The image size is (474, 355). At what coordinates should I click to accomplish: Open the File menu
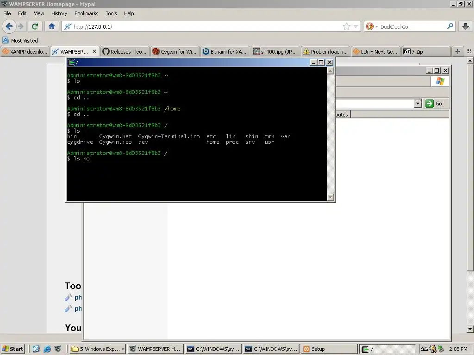pos(7,13)
